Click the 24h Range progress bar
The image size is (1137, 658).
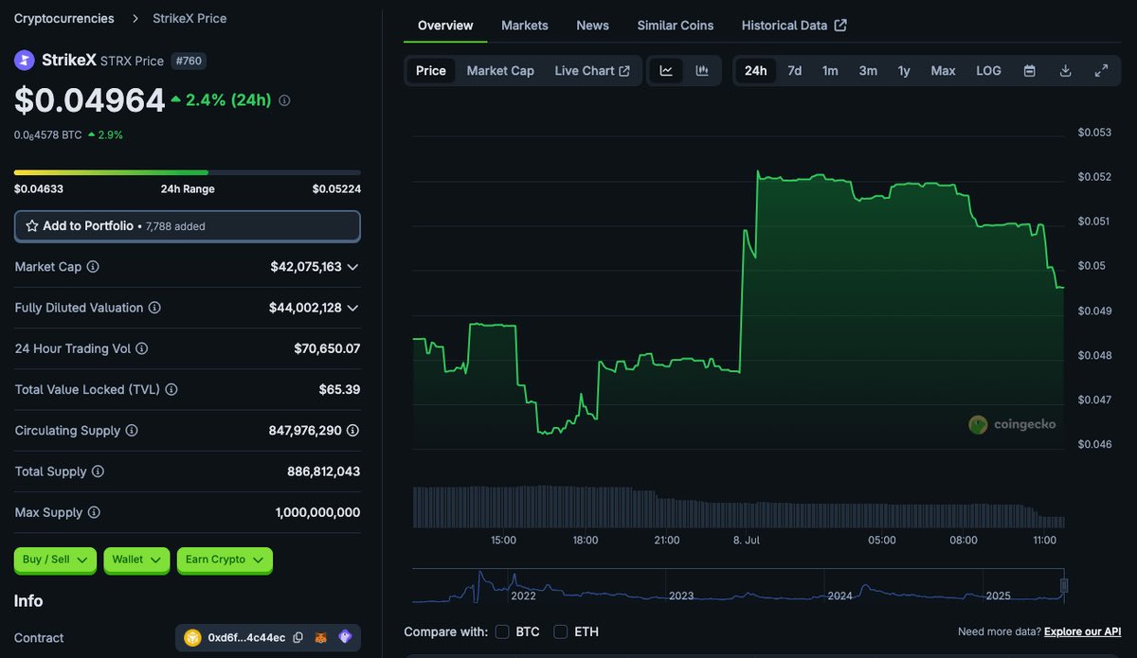click(188, 172)
